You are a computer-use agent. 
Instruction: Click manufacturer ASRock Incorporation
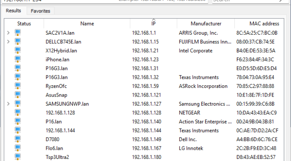[x=203, y=86]
